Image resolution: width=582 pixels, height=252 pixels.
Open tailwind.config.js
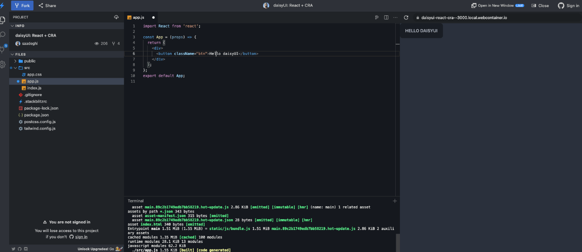click(67, 128)
